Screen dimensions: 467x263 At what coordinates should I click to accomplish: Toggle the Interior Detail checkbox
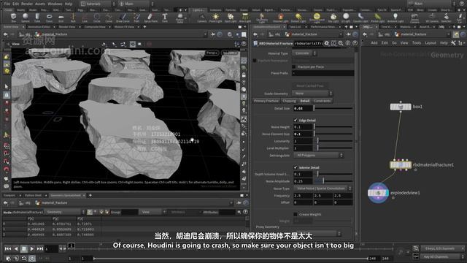click(296, 167)
